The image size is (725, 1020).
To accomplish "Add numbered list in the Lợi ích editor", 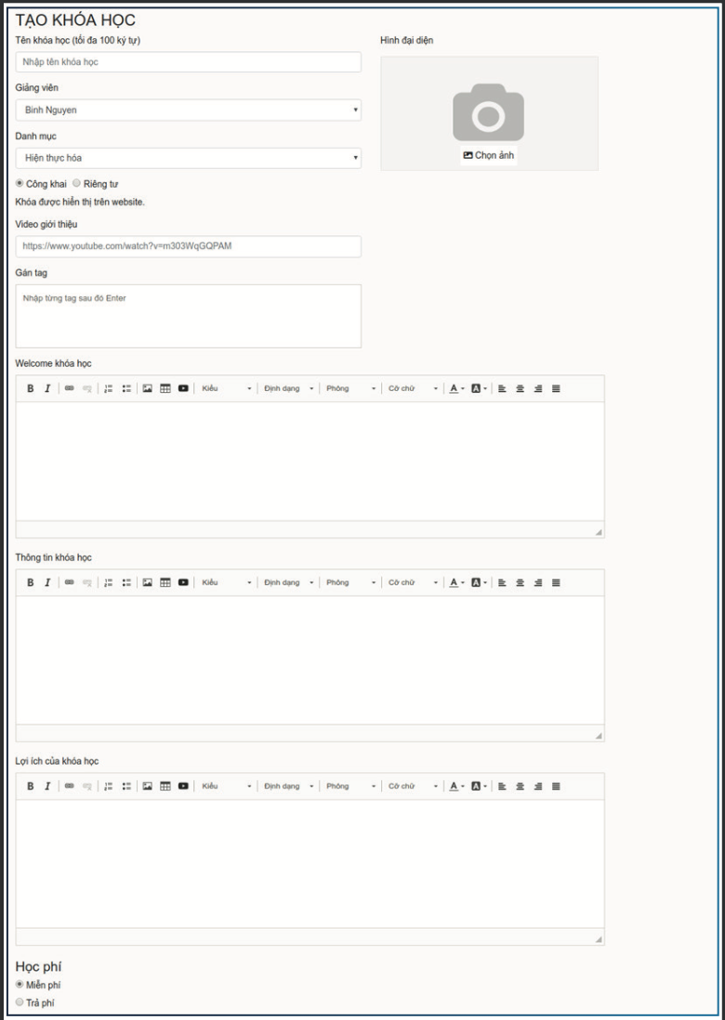I will (x=109, y=786).
